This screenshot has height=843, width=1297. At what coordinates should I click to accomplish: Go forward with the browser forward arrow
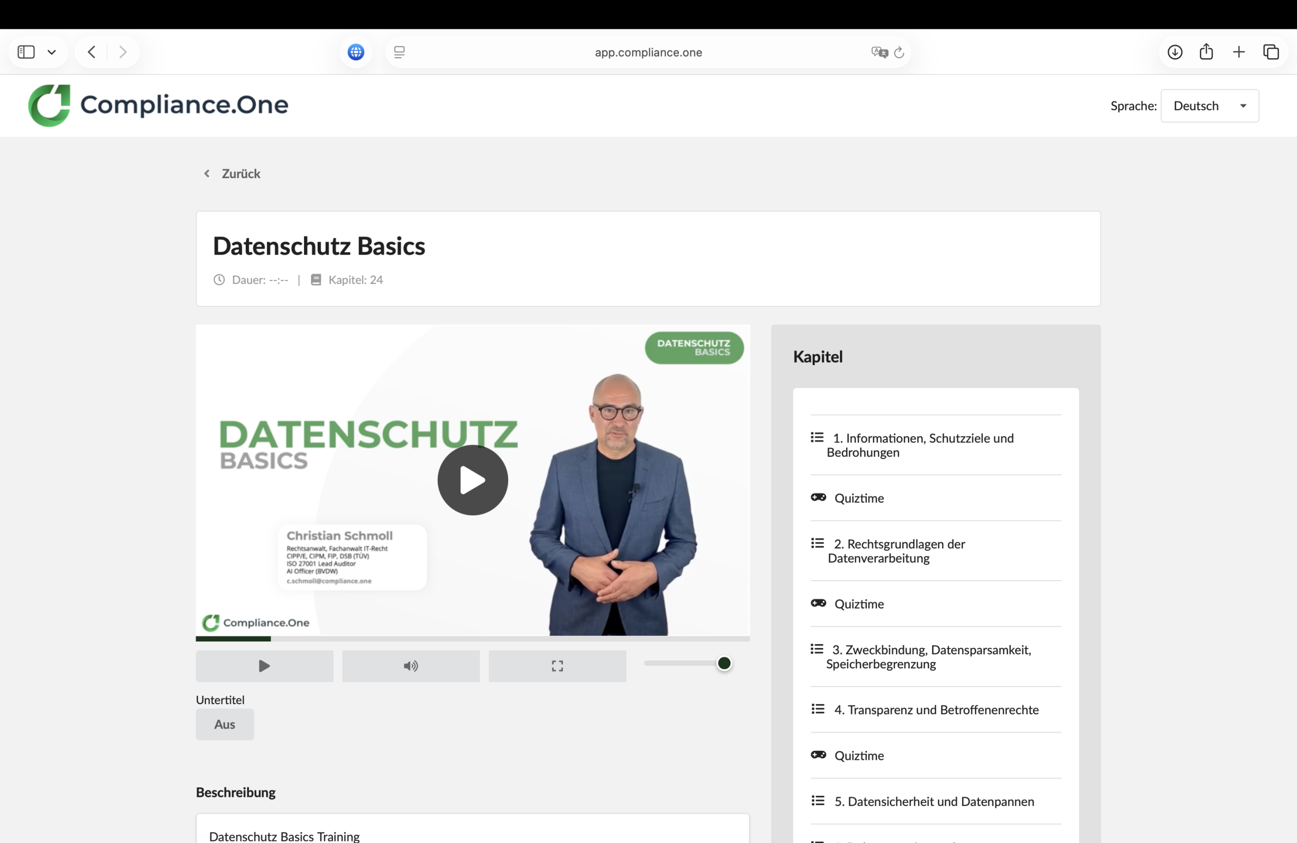(x=123, y=52)
